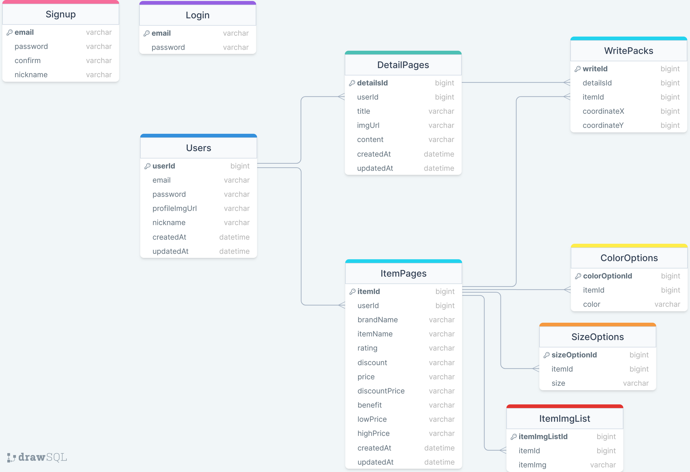
Task: Click the key icon beside ItemPages itemId
Action: (353, 292)
